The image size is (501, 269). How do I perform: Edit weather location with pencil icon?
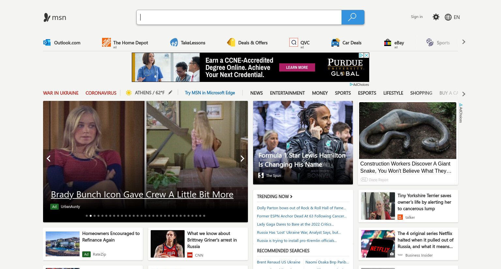pos(170,92)
